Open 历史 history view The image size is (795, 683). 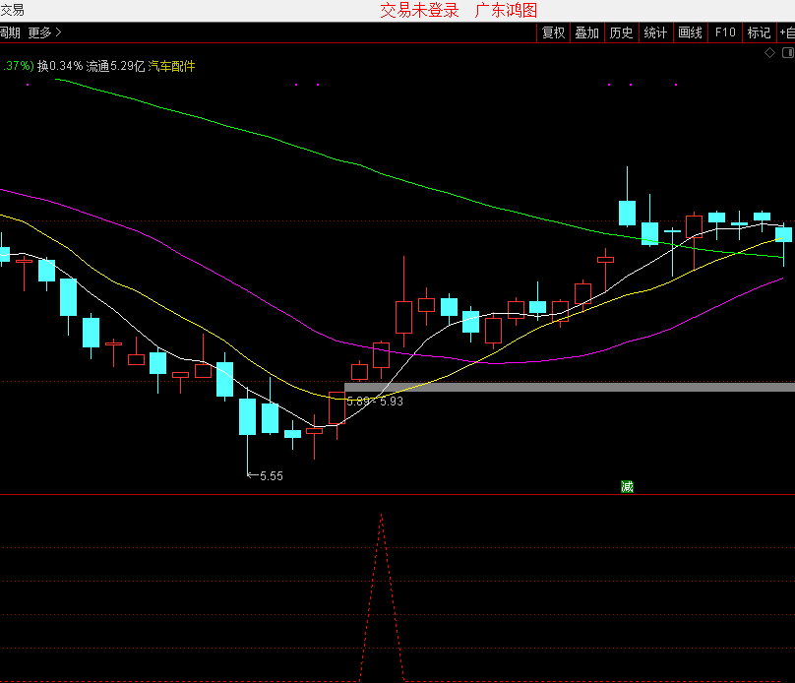tap(621, 32)
